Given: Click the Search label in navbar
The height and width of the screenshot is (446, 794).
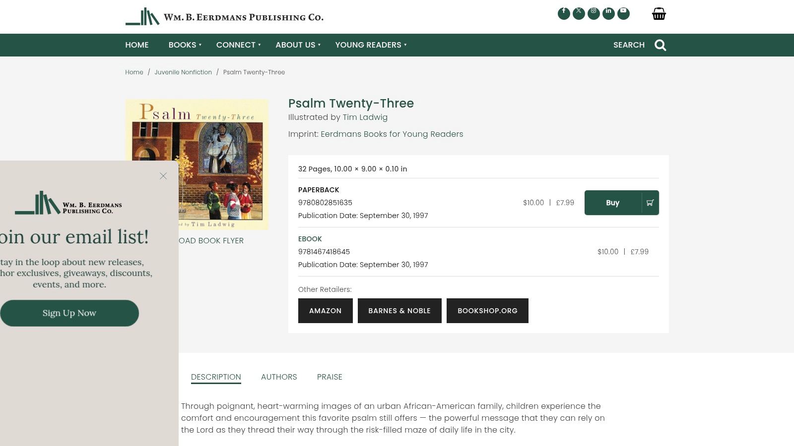Looking at the screenshot, I should [x=629, y=45].
